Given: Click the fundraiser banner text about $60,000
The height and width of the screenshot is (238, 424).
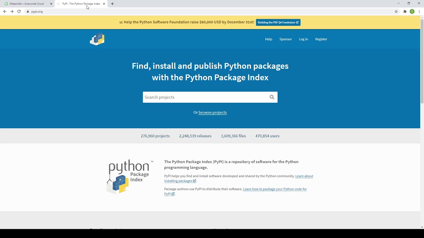Looking at the screenshot, I should pyautogui.click(x=187, y=22).
